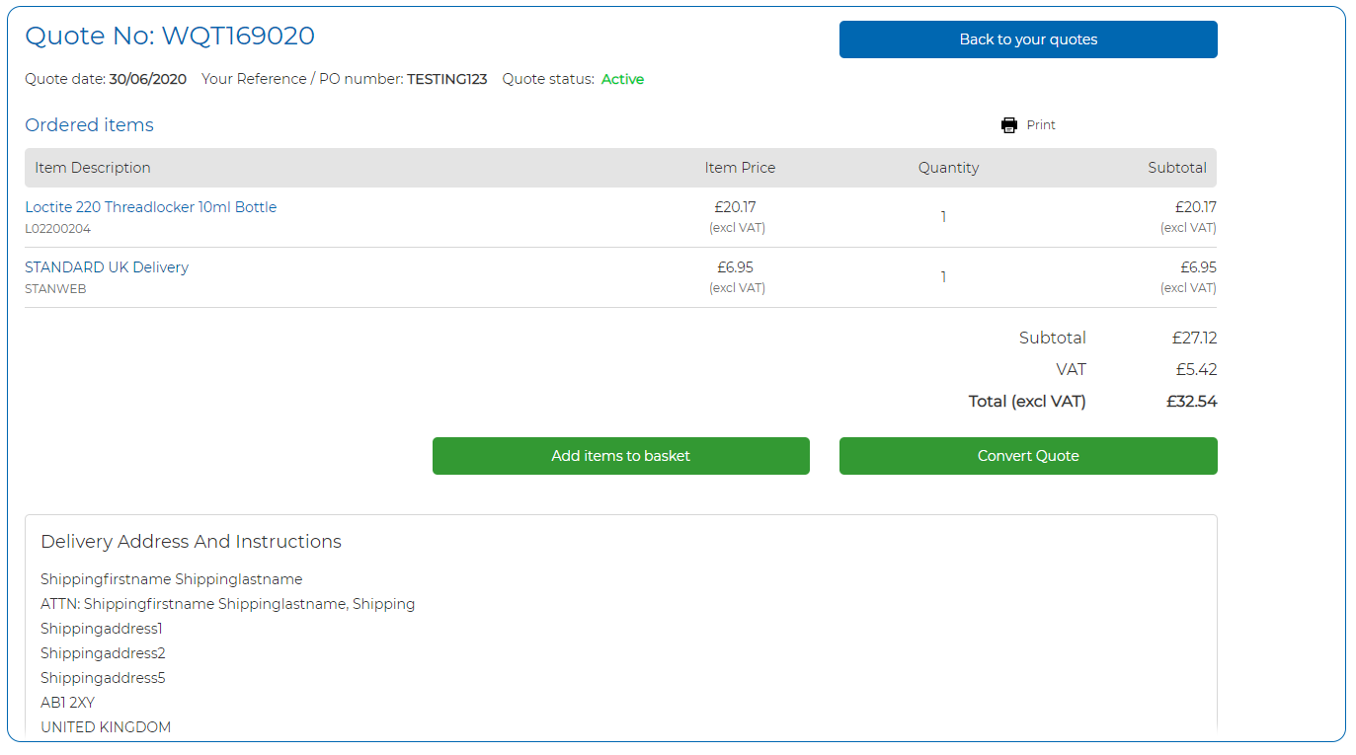Viewport: 1356px width, 755px height.
Task: Click the VAT amount £5.42
Action: point(1197,370)
